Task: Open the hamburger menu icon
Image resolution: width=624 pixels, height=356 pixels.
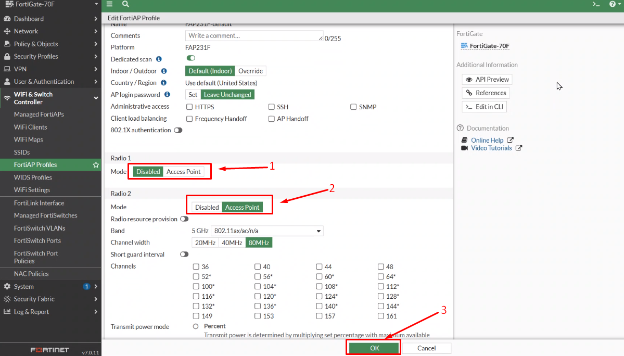Action: click(109, 4)
